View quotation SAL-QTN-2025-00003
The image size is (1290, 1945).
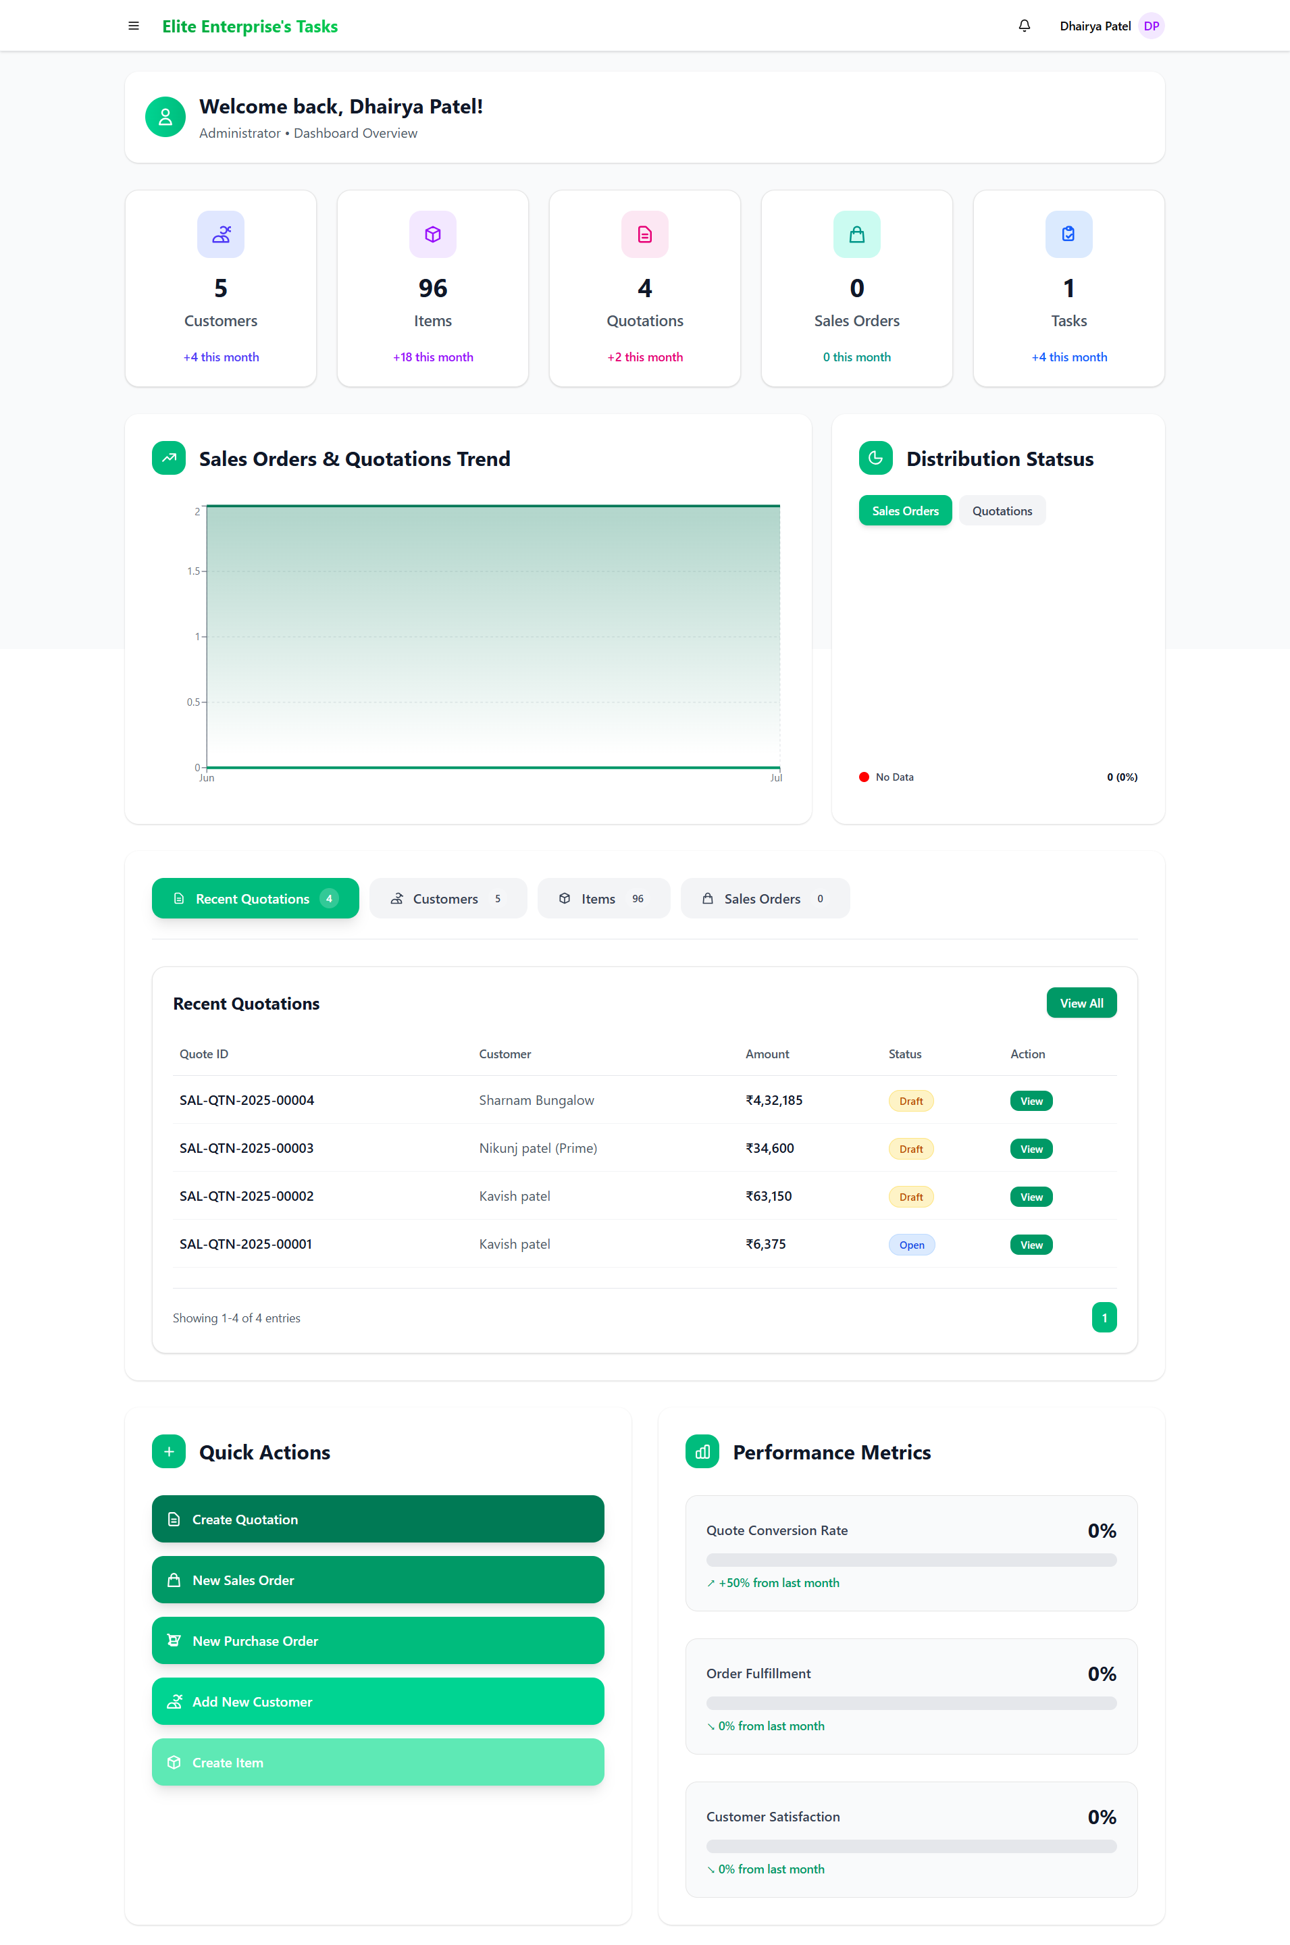click(x=1031, y=1149)
